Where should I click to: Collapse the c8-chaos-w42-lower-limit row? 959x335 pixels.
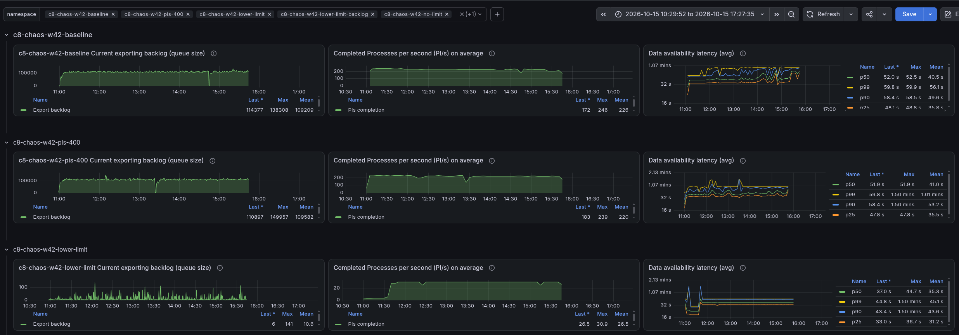point(7,250)
